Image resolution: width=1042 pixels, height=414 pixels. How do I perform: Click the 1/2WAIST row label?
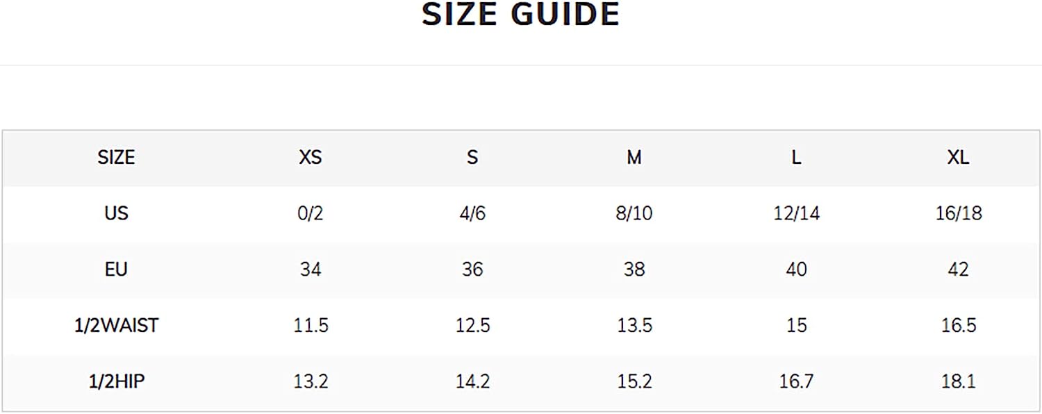click(116, 325)
